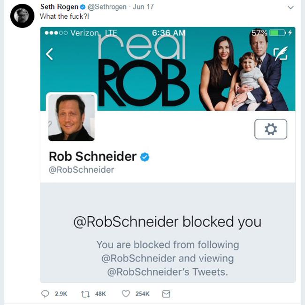Image resolution: width=305 pixels, height=305 pixels.
Task: Open Seth Rogen's profile avatar
Action: 22,16
